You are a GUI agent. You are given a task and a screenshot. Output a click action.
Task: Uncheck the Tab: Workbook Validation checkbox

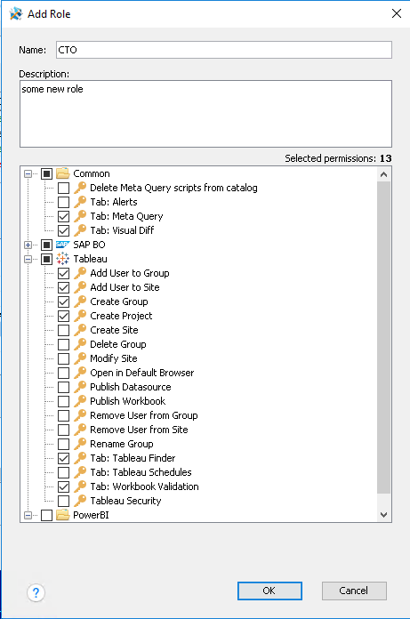click(63, 486)
